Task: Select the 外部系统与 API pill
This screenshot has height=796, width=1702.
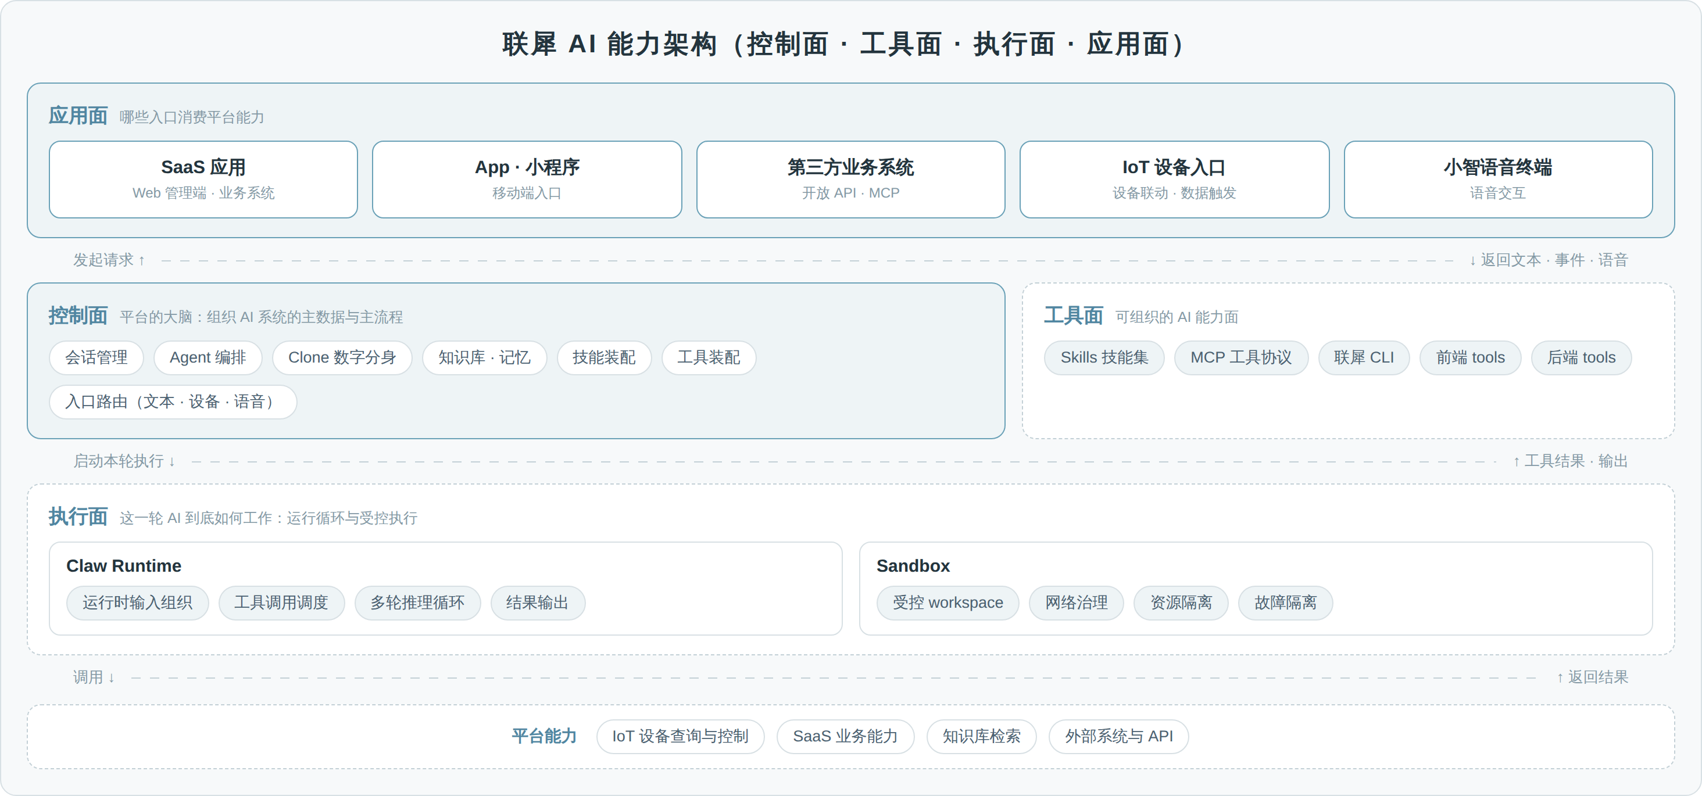Action: pyautogui.click(x=1118, y=736)
